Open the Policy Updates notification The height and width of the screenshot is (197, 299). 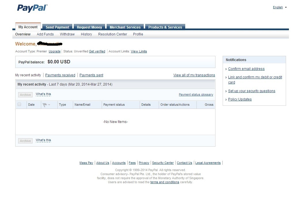240,99
